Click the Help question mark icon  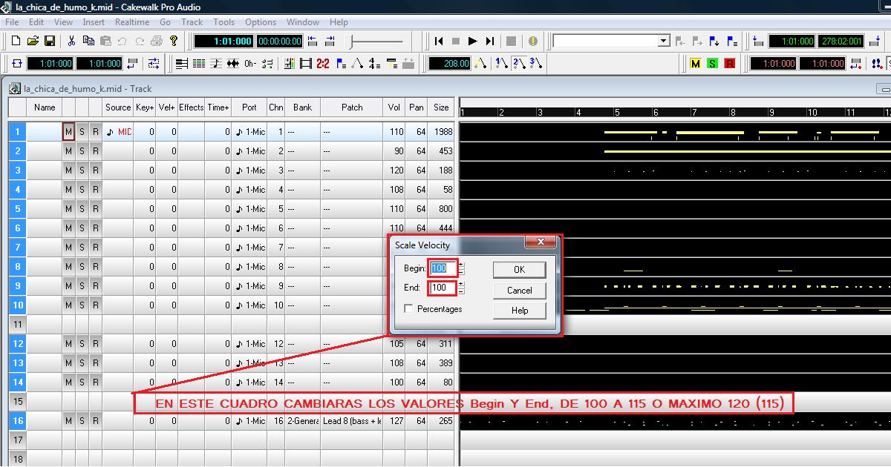174,42
